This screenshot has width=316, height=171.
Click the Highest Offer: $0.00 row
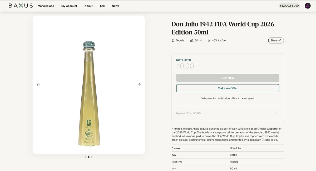228,113
